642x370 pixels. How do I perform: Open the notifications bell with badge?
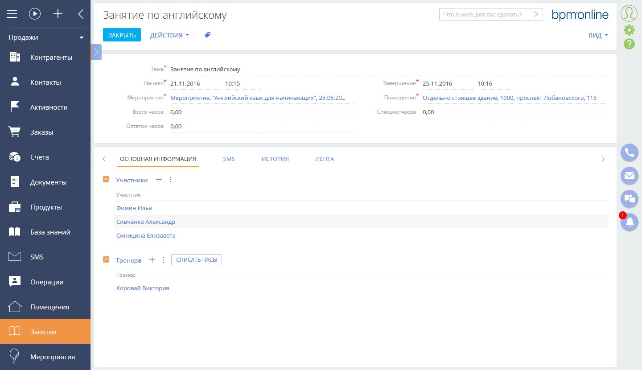click(629, 222)
